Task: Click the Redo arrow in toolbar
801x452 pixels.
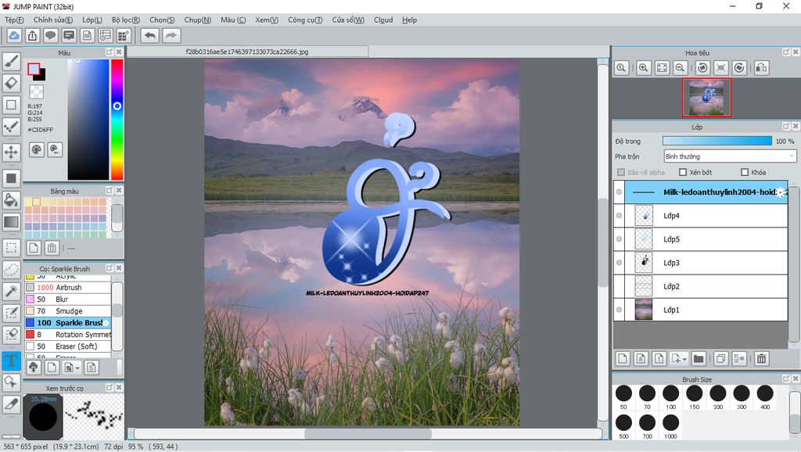Action: tap(171, 36)
